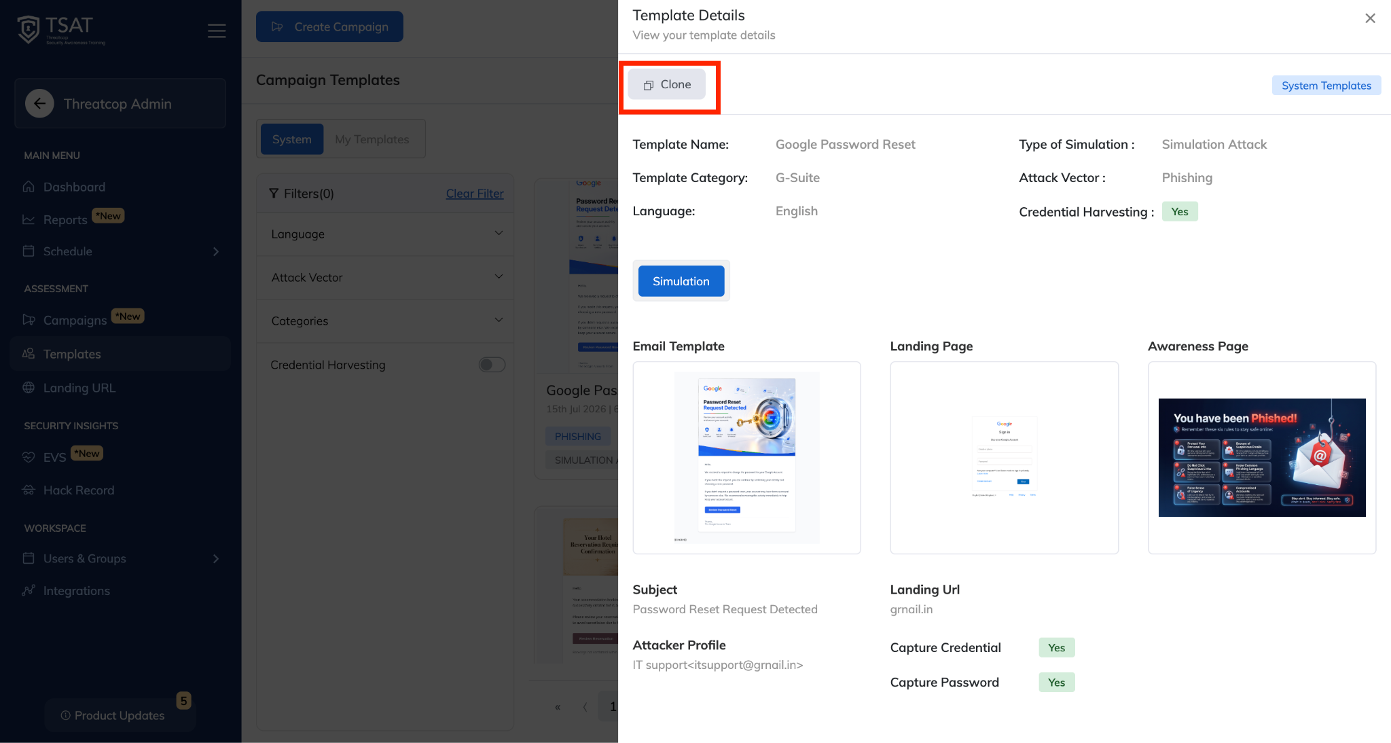Click the System Templates badge
The height and width of the screenshot is (743, 1391).
pos(1326,86)
